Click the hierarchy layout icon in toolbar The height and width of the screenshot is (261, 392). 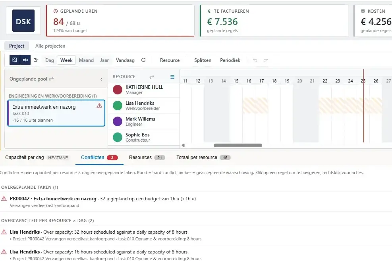coord(36,60)
